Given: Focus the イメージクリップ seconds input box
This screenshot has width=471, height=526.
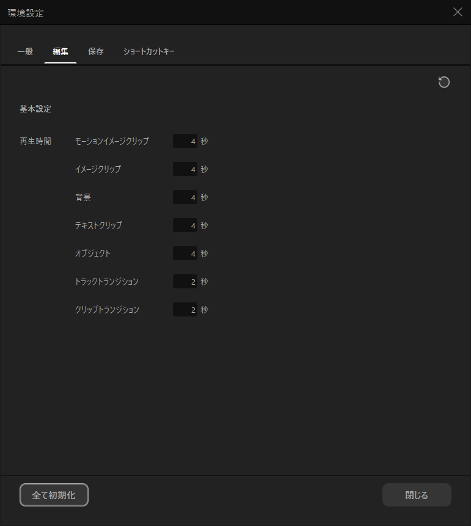Looking at the screenshot, I should 185,169.
